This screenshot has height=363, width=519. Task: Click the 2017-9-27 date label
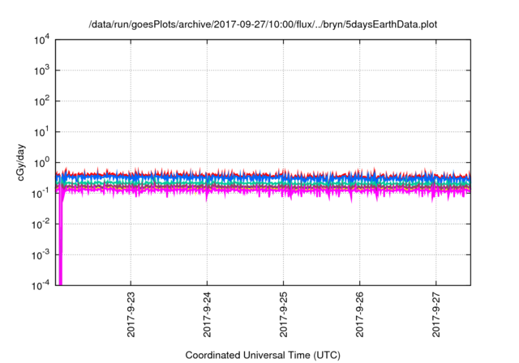(x=436, y=314)
